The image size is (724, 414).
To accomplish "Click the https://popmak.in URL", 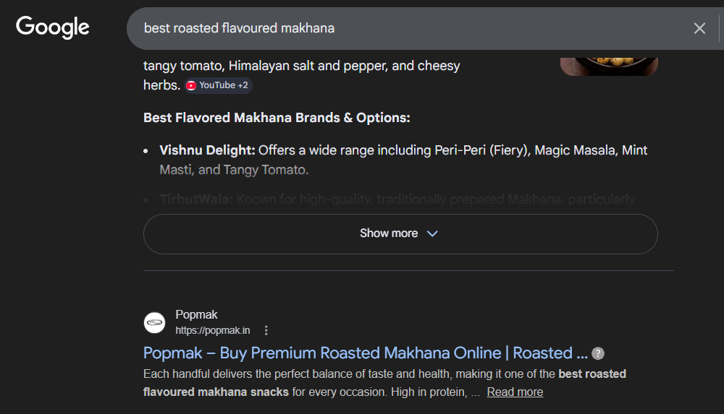I will 213,330.
